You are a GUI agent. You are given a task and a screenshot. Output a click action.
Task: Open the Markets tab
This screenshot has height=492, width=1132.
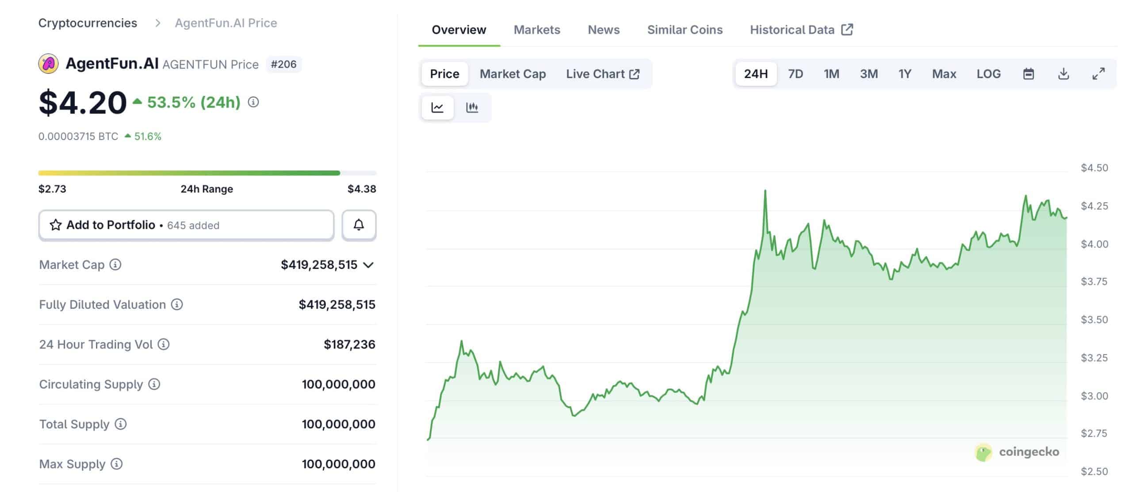click(x=537, y=30)
